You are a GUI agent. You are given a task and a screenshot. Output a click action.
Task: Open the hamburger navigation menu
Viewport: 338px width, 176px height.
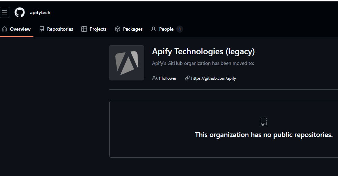click(x=4, y=12)
